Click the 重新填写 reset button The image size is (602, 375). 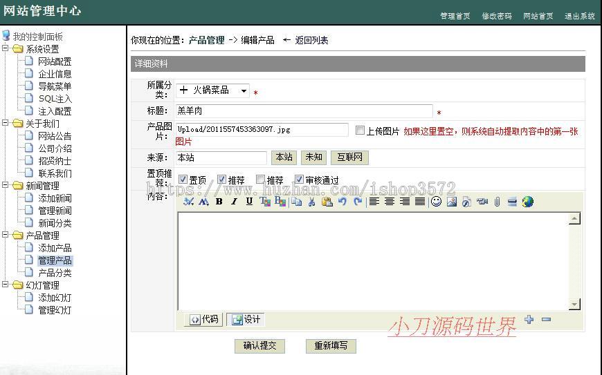pyautogui.click(x=331, y=346)
